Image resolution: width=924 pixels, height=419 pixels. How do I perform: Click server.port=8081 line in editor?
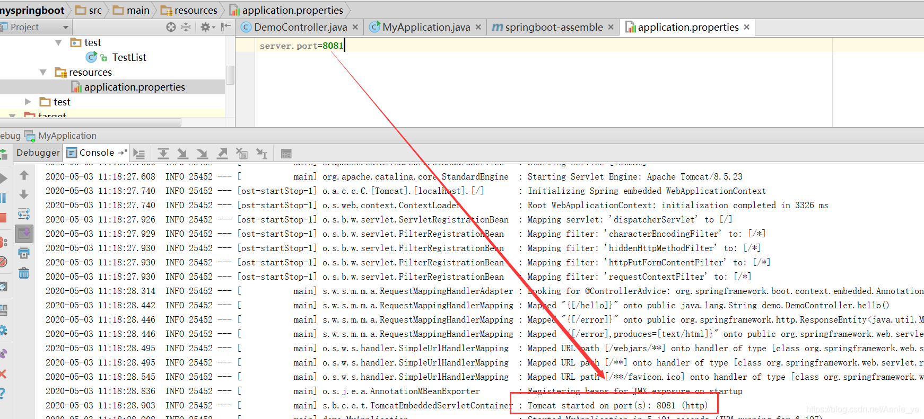(301, 46)
